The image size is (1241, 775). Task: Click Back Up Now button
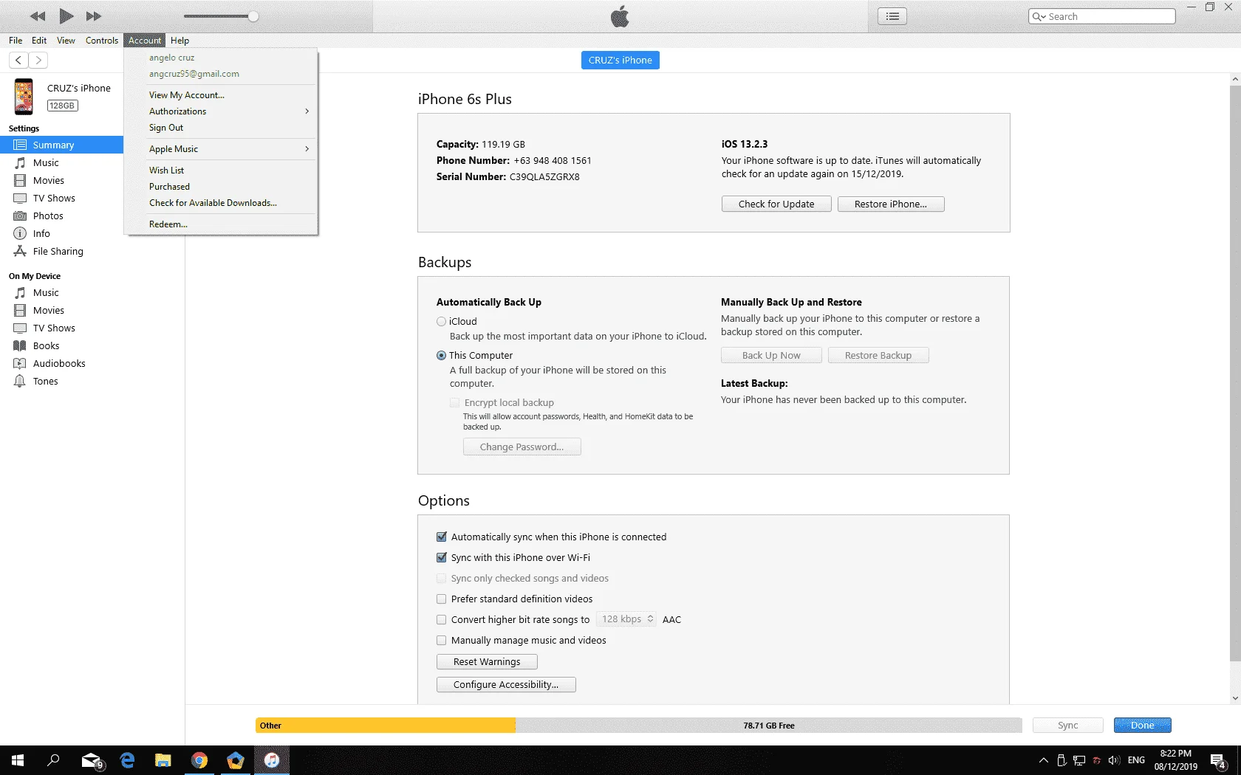(771, 356)
